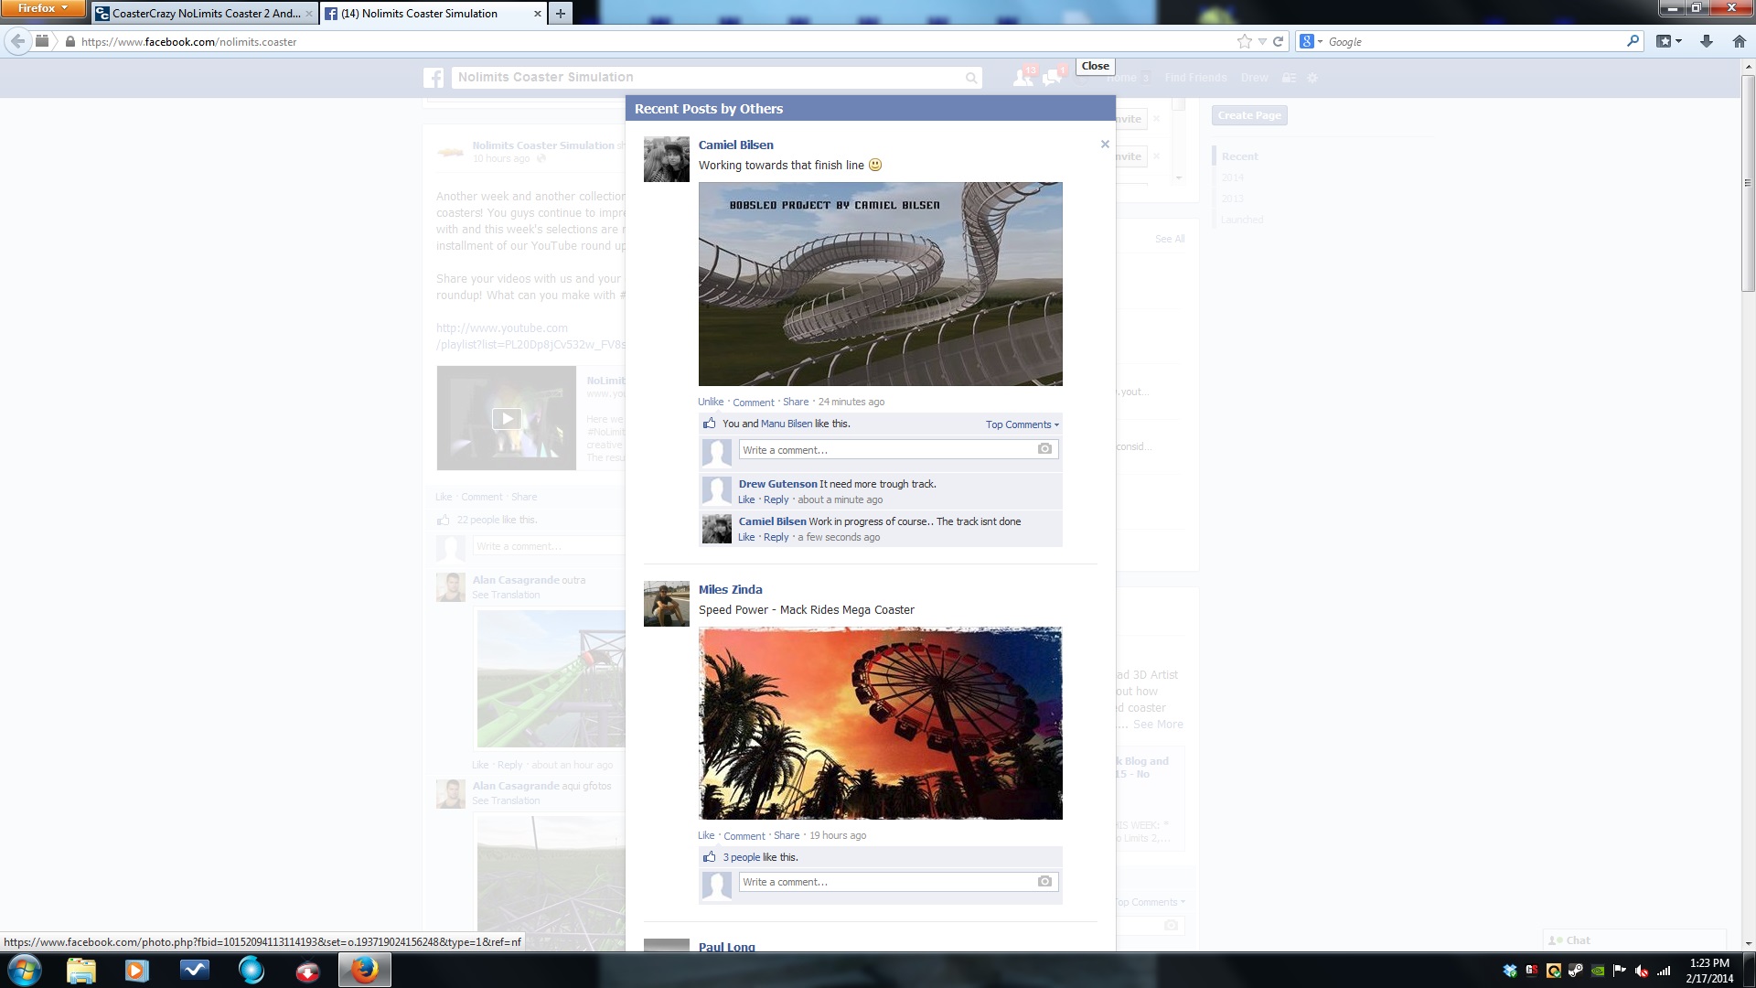Open Camiel Bilsen's profile picture
The height and width of the screenshot is (988, 1756).
[666, 159]
